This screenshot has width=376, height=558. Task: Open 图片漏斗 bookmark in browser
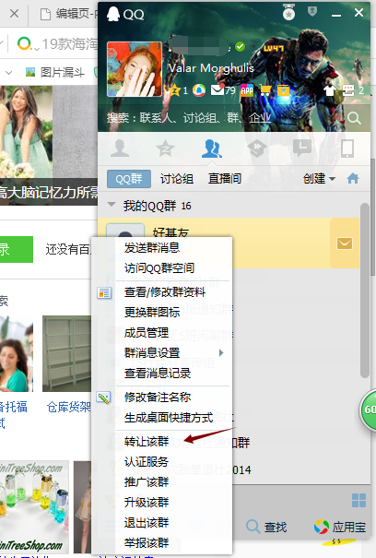[x=55, y=73]
